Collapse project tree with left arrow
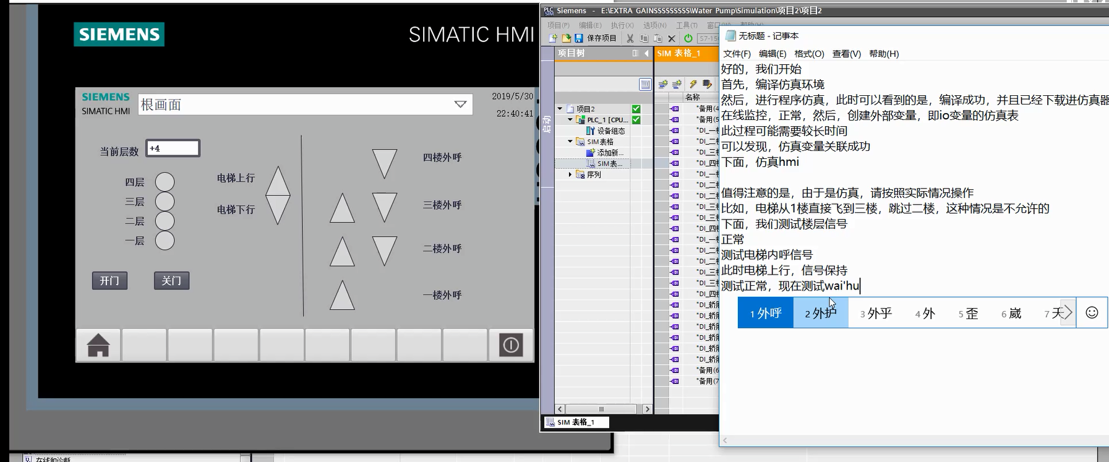The width and height of the screenshot is (1109, 462). click(646, 54)
